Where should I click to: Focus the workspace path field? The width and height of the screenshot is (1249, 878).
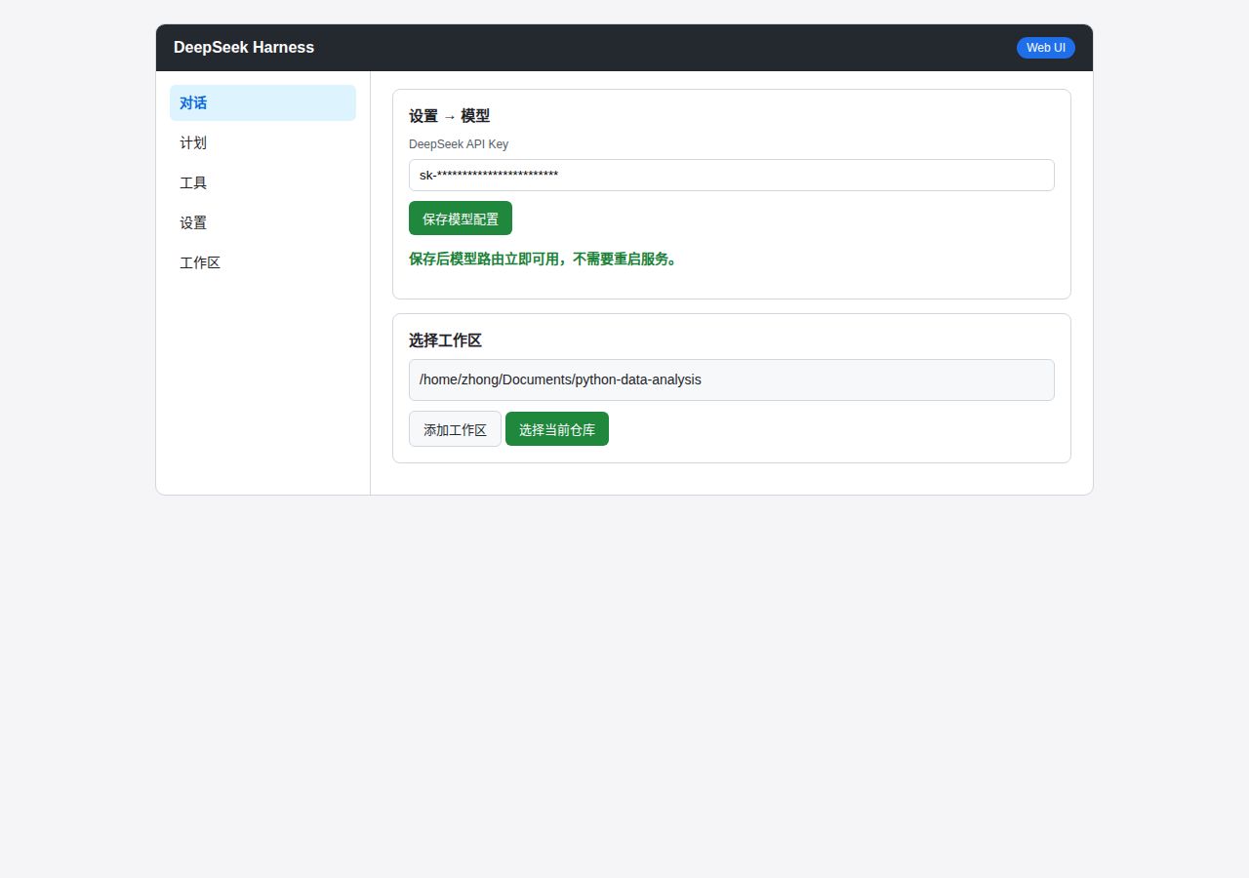732,379
